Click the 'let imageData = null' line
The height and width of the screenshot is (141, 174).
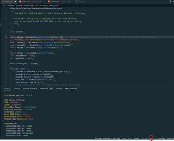coord(22,58)
